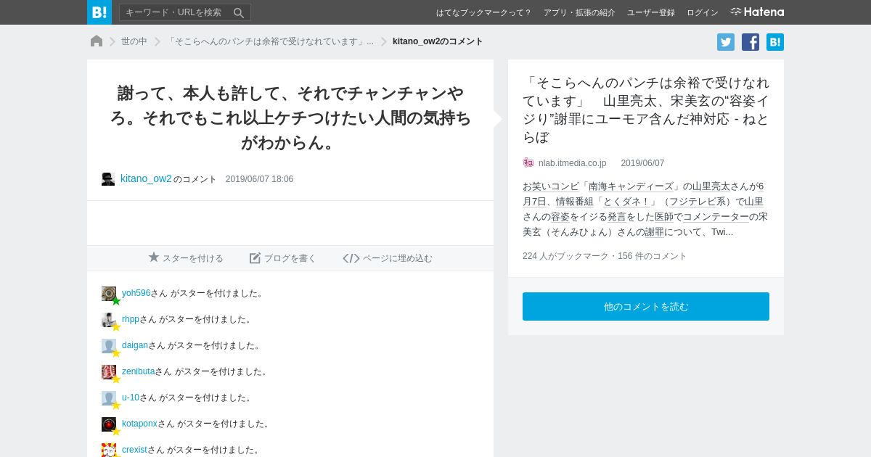The image size is (871, 457).
Task: Click the search magnifier icon
Action: point(239,12)
